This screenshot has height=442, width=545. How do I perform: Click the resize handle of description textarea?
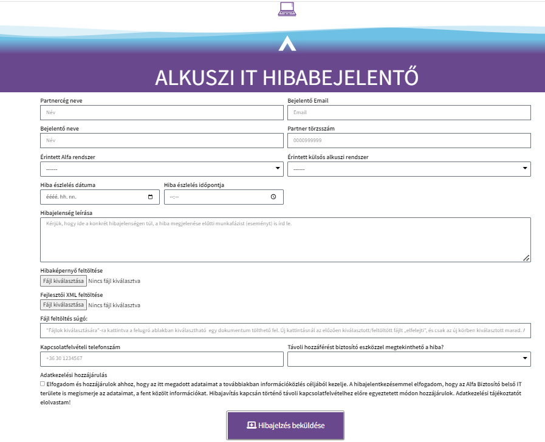tap(526, 258)
